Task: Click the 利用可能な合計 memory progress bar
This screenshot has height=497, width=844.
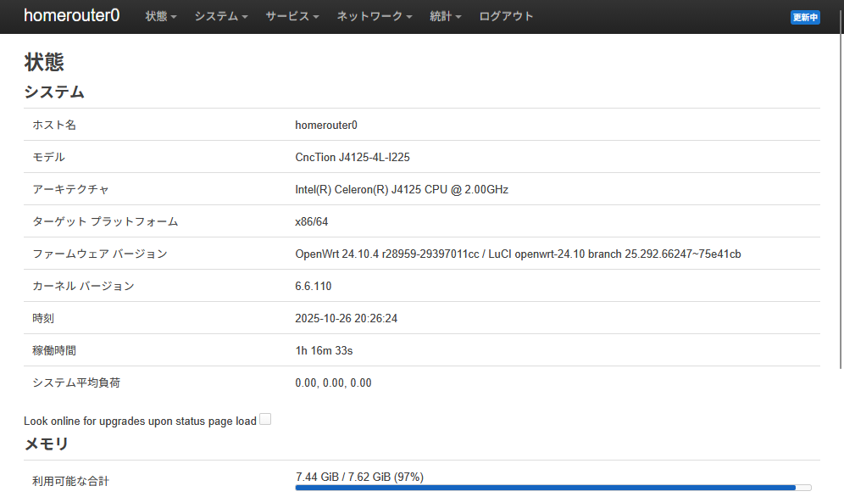Action: click(552, 488)
